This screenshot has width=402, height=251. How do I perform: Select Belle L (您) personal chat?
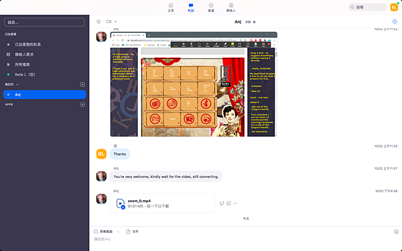tap(25, 74)
